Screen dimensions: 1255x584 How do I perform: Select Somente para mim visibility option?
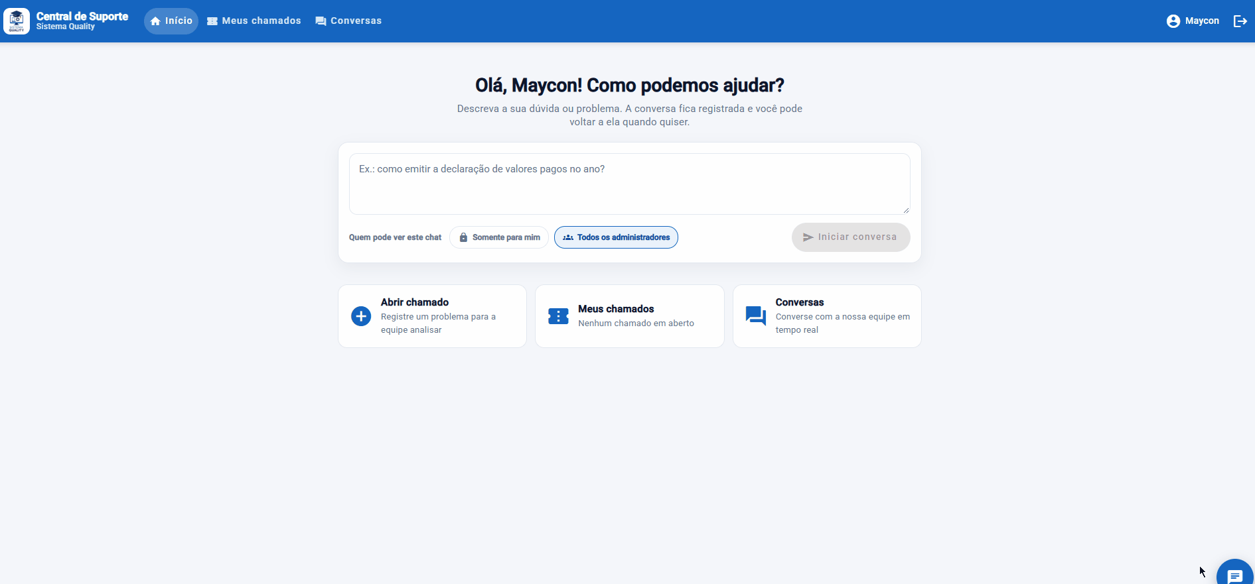499,237
